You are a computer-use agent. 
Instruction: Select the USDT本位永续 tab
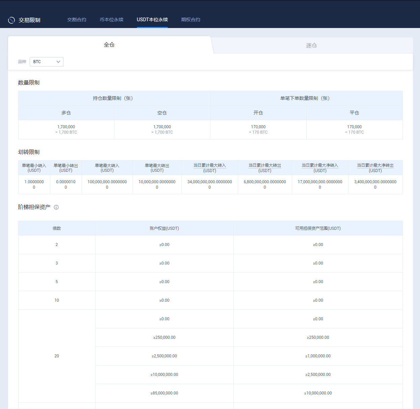point(152,20)
